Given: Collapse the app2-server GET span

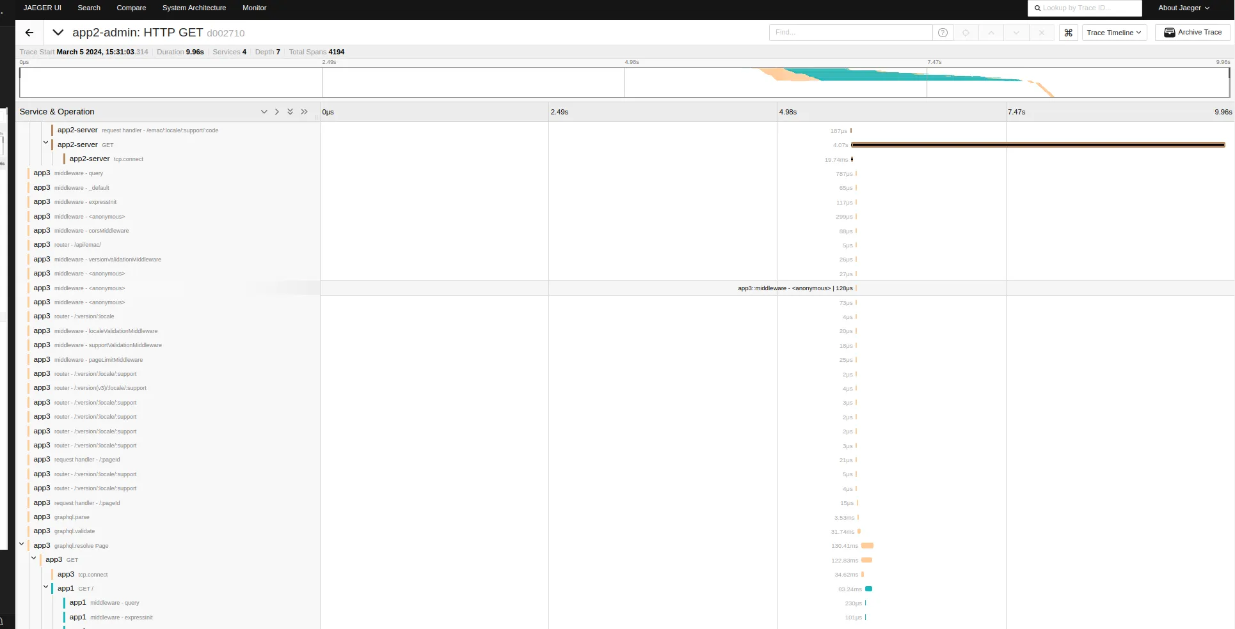Looking at the screenshot, I should pos(46,143).
